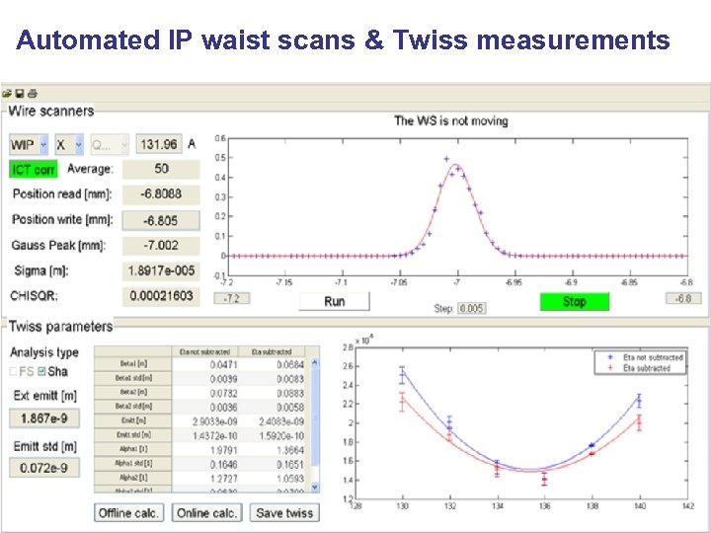
Task: Click the 131.96 current field
Action: [159, 144]
